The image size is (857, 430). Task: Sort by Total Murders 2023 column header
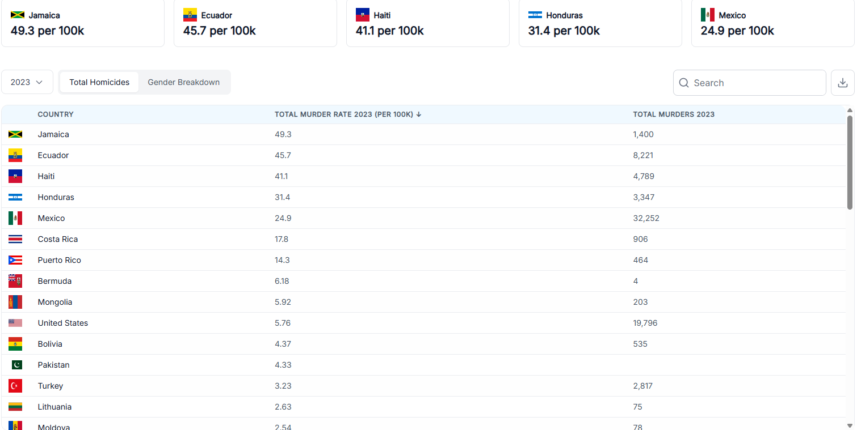coord(674,114)
